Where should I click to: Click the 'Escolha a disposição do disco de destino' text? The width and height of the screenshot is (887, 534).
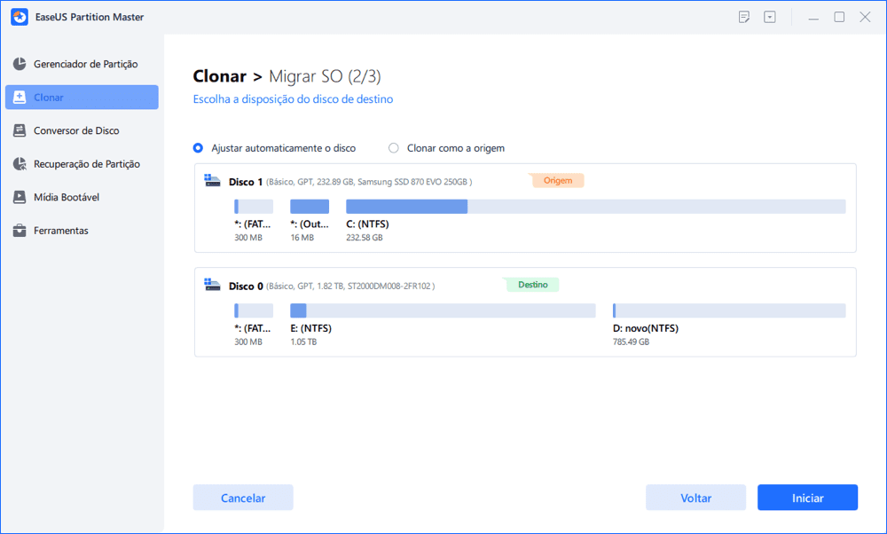click(293, 99)
